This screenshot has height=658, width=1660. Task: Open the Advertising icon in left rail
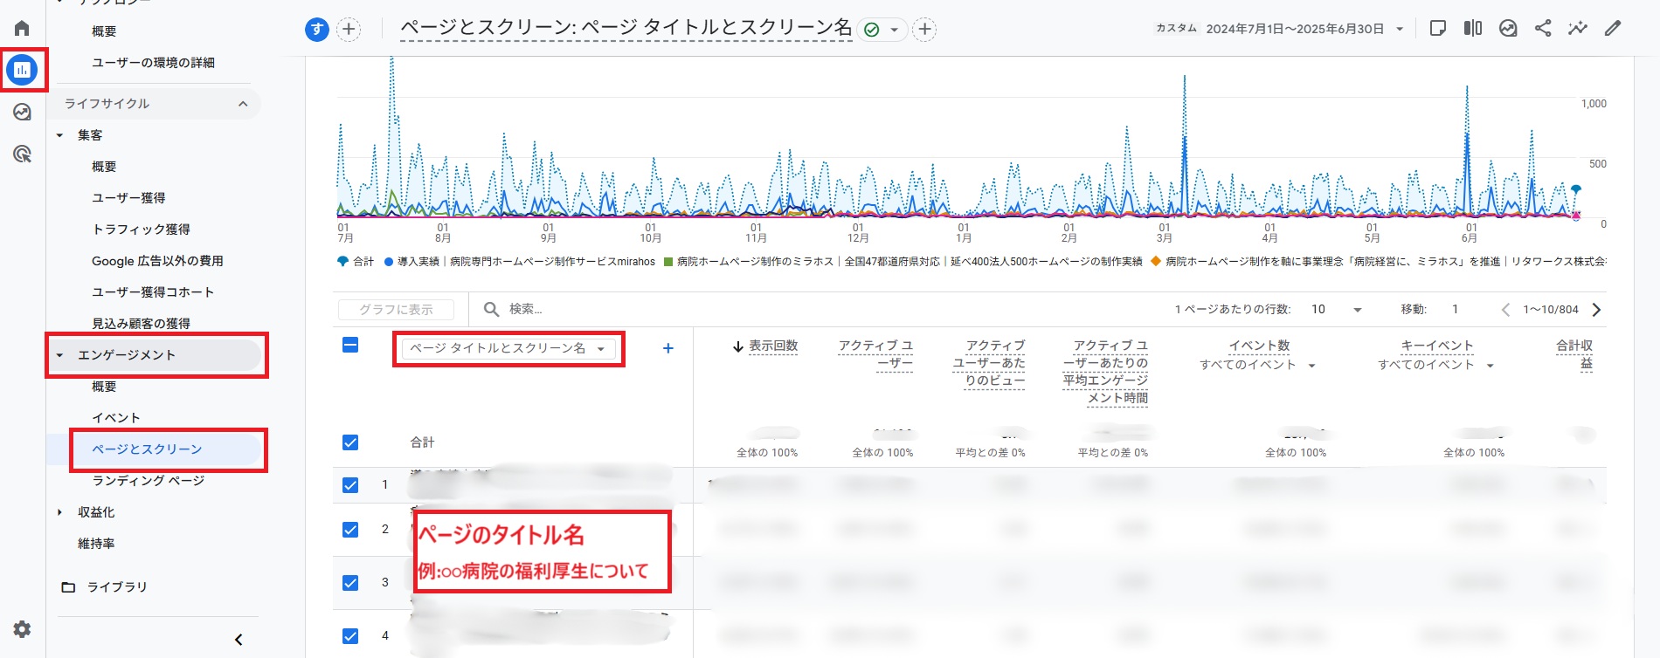[22, 154]
